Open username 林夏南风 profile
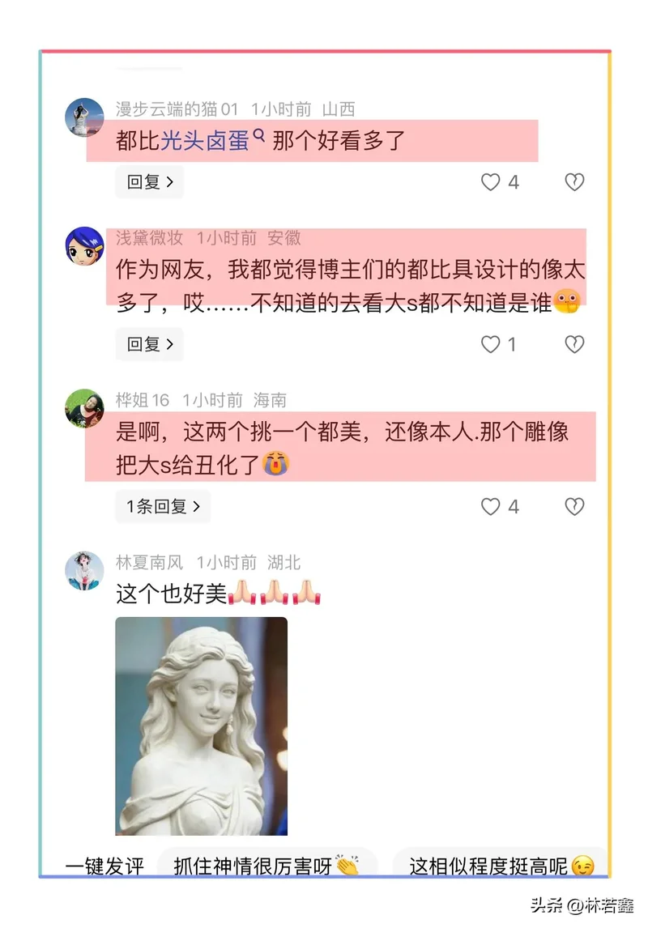648x928 pixels. 149,562
